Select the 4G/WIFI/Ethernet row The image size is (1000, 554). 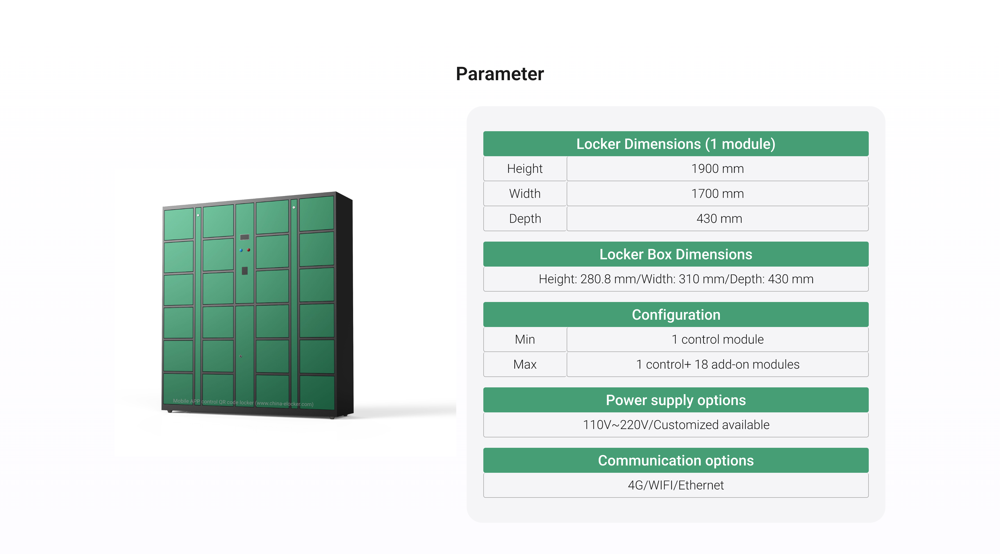[x=676, y=485]
